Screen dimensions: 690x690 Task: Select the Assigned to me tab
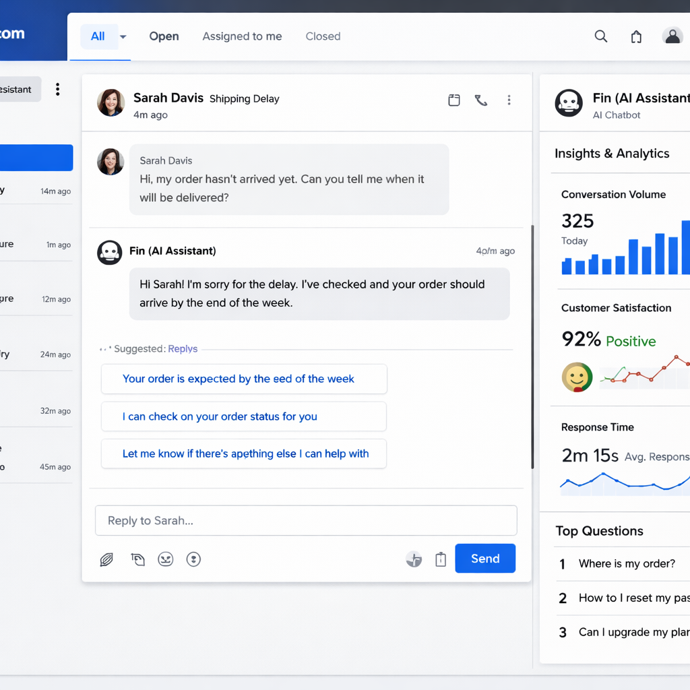pyautogui.click(x=242, y=36)
